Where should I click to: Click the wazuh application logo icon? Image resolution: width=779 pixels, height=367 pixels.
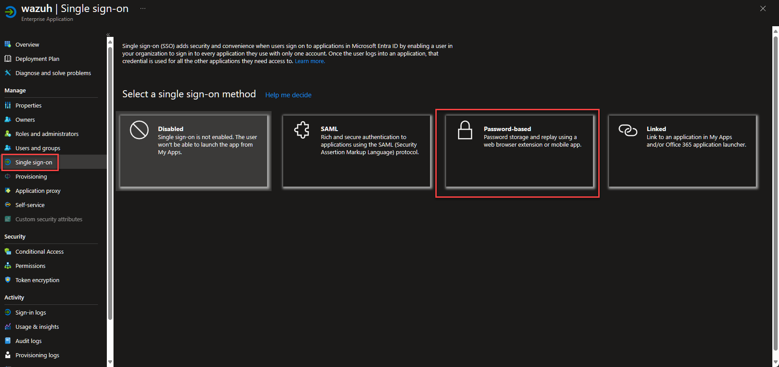tap(10, 12)
